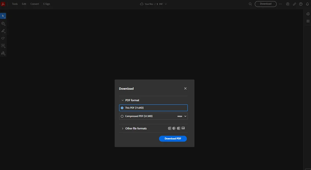Image resolution: width=311 pixels, height=170 pixels.
Task: Open the E-Sign menu
Action: tap(47, 4)
